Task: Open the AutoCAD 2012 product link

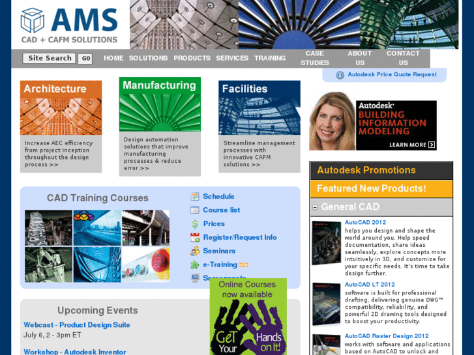Action: [x=365, y=222]
